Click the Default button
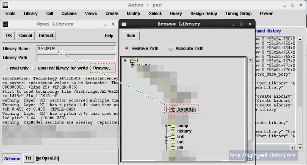This screenshot has width=307, height=165. click(x=46, y=35)
